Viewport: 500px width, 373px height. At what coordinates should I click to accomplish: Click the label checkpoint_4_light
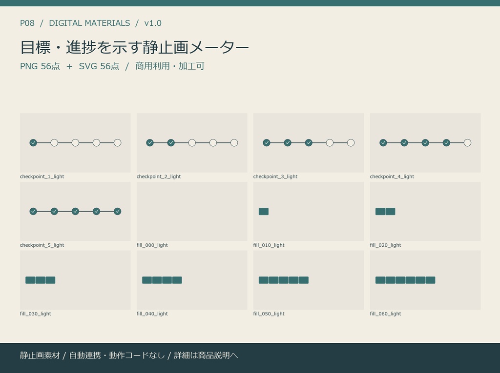tap(392, 177)
